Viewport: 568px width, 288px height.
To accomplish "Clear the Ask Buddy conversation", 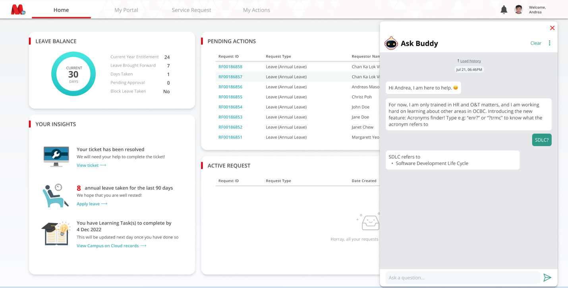I will pyautogui.click(x=535, y=43).
